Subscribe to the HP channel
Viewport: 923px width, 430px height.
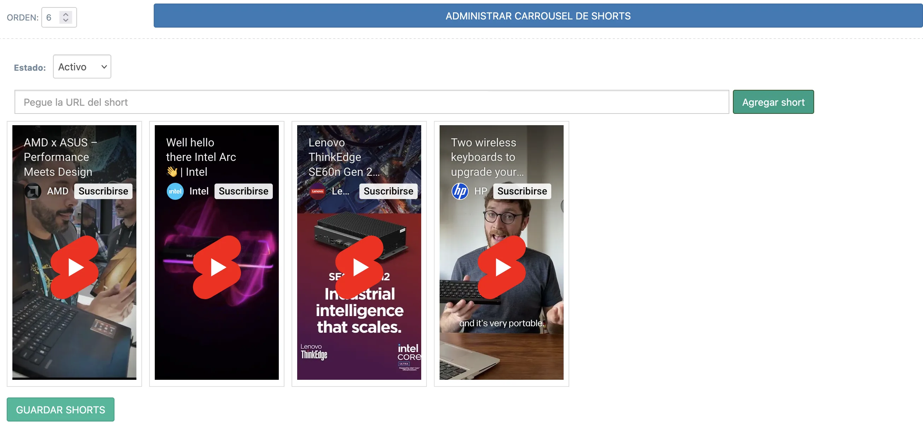click(x=522, y=191)
